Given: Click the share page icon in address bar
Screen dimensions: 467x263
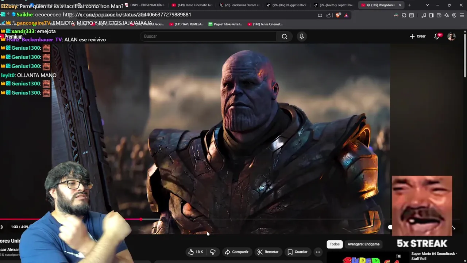Looking at the screenshot, I should tap(328, 15).
